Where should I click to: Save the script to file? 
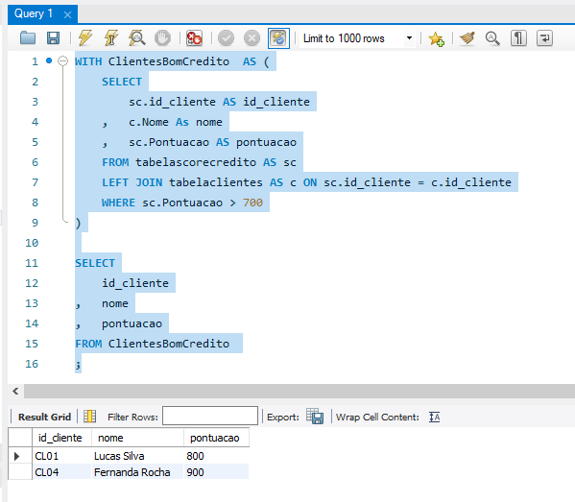pos(53,38)
